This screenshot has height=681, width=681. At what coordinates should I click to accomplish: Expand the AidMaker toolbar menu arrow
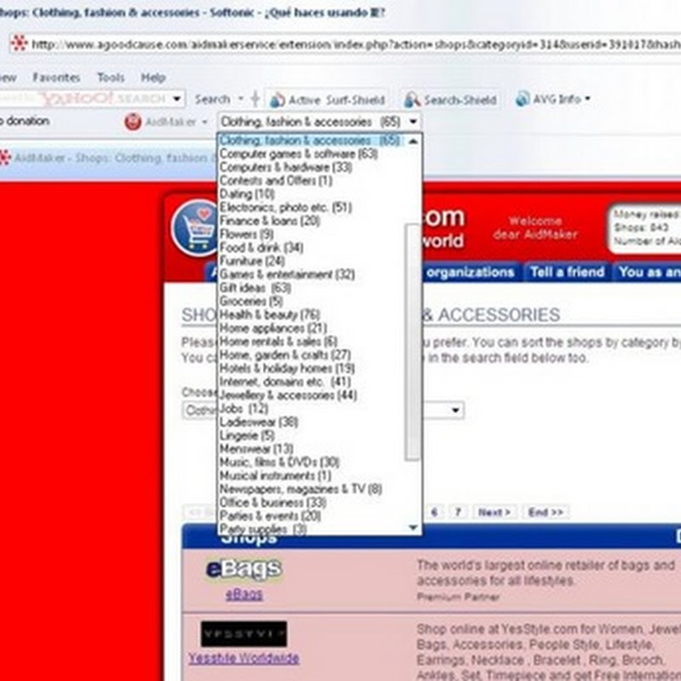204,122
